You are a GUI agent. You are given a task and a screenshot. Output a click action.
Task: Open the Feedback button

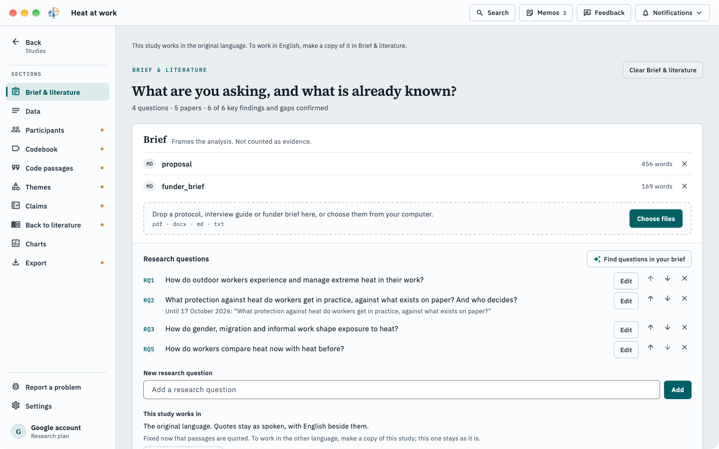point(604,13)
